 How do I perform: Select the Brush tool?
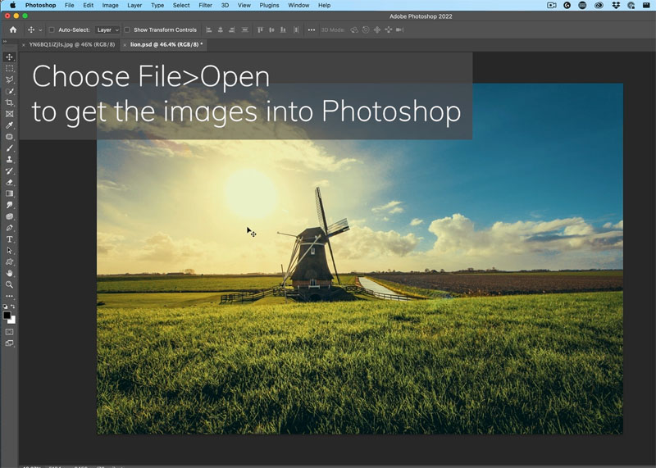(x=9, y=148)
